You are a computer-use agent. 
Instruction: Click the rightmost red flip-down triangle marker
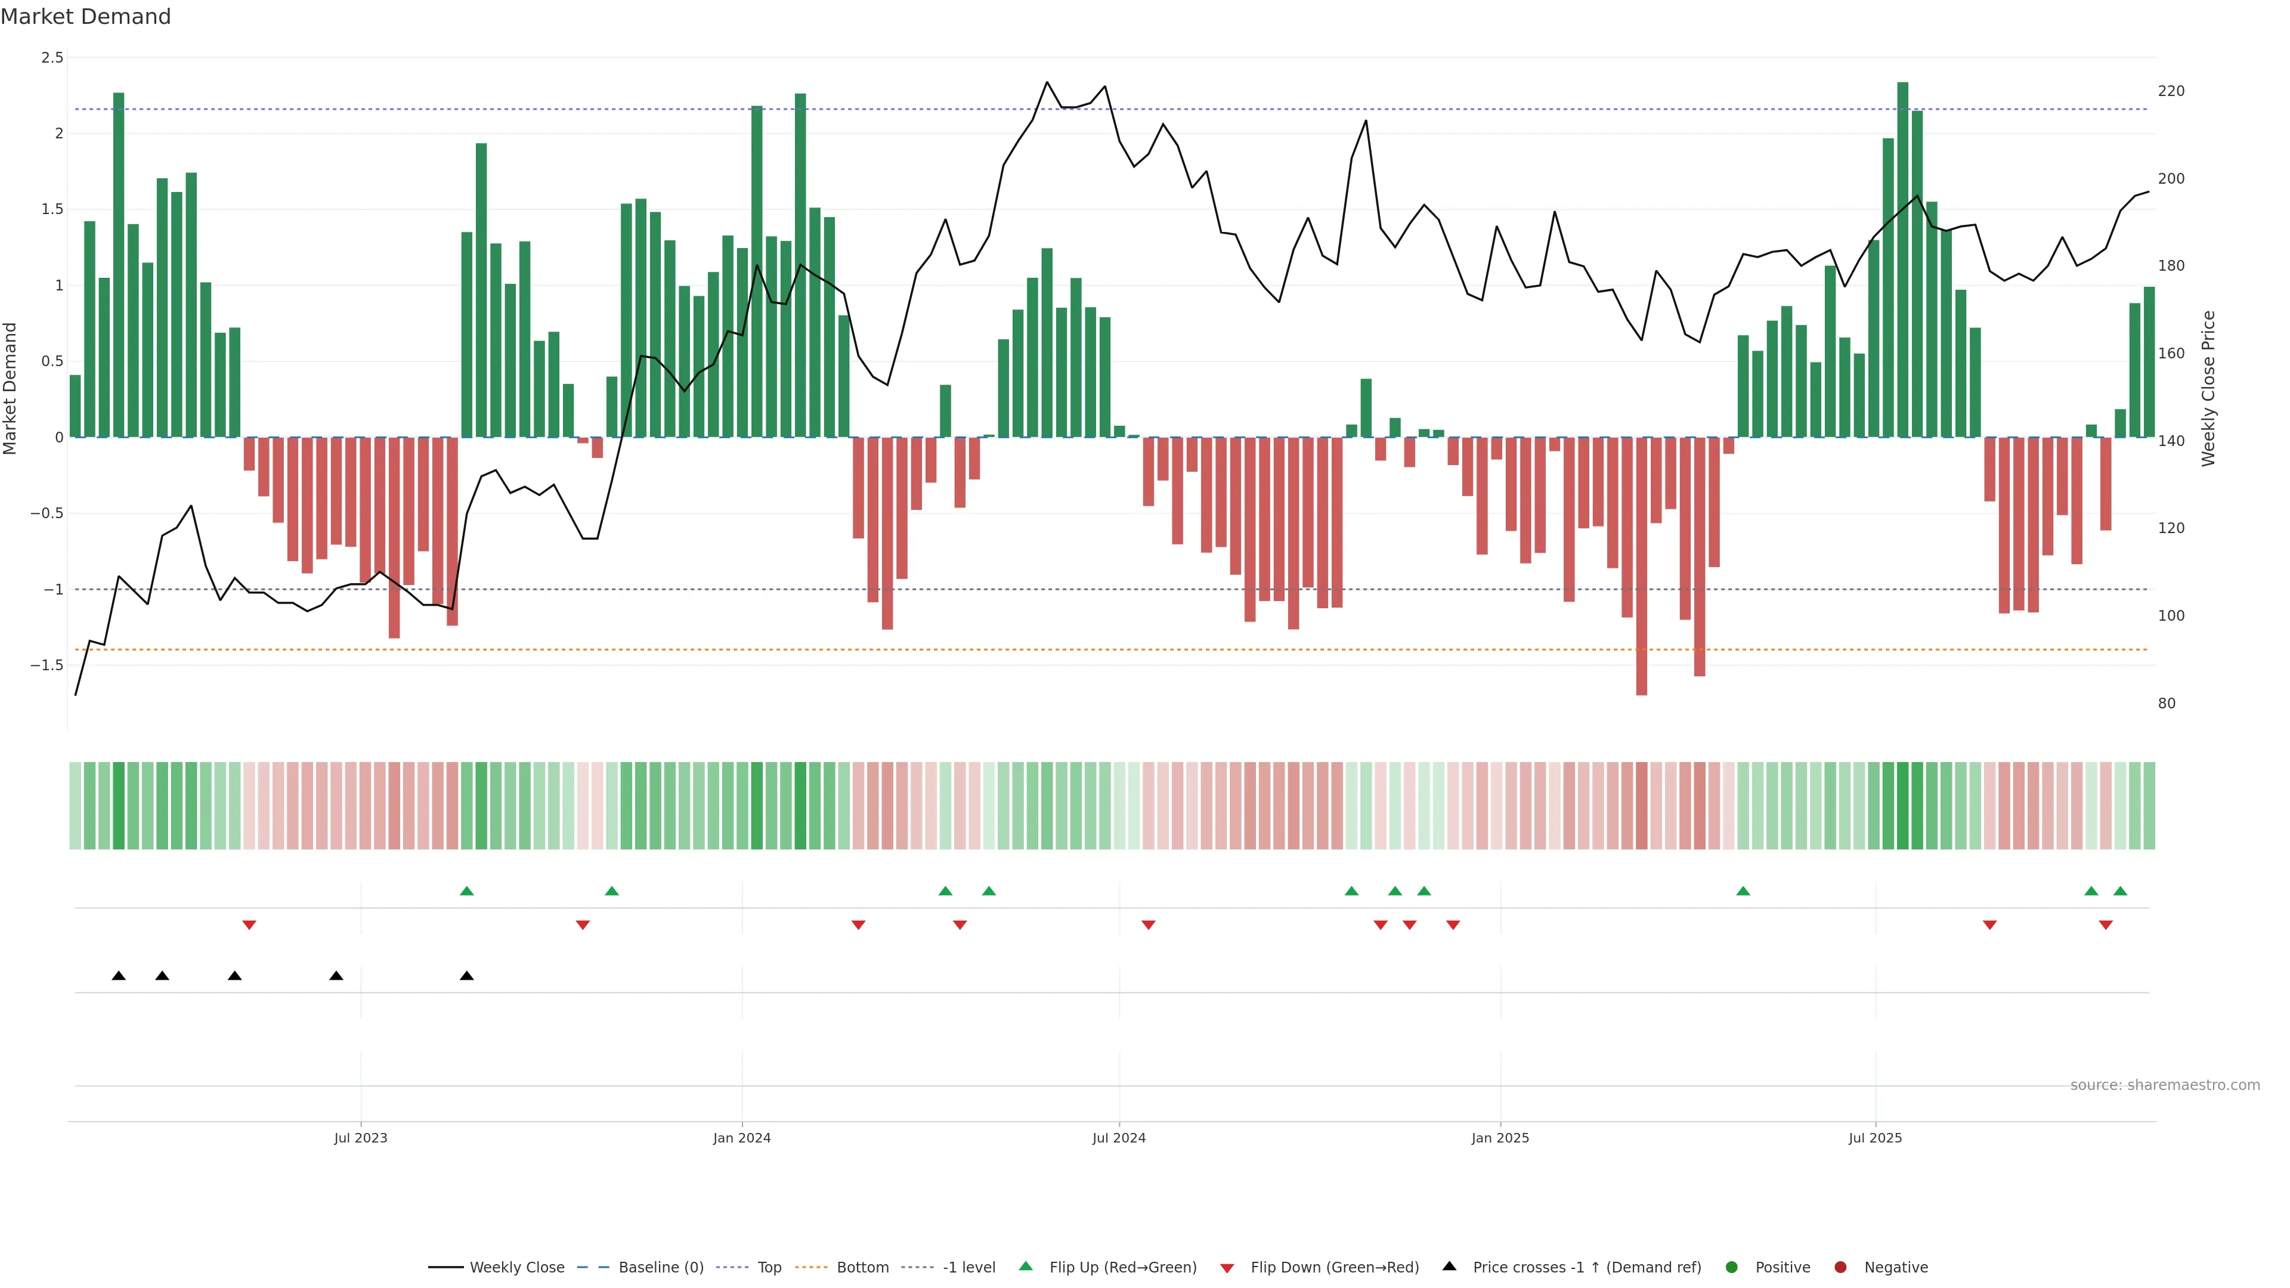(2106, 925)
